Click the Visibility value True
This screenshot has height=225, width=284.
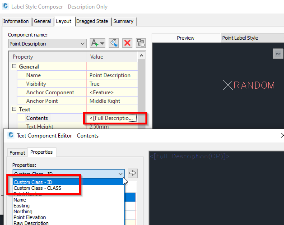(112, 84)
